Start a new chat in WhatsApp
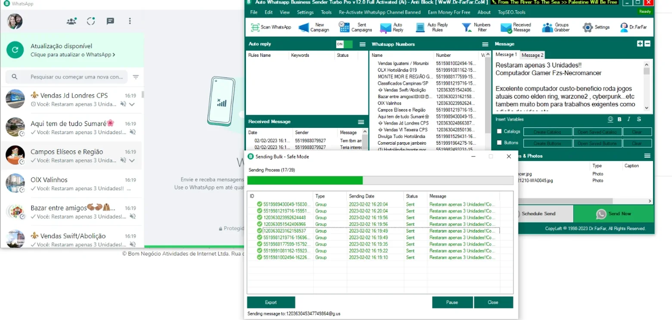 pyautogui.click(x=110, y=21)
